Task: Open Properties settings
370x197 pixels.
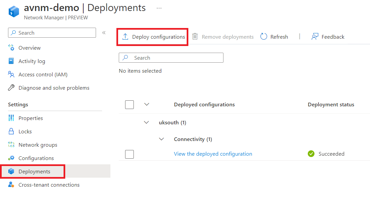Action: click(31, 118)
